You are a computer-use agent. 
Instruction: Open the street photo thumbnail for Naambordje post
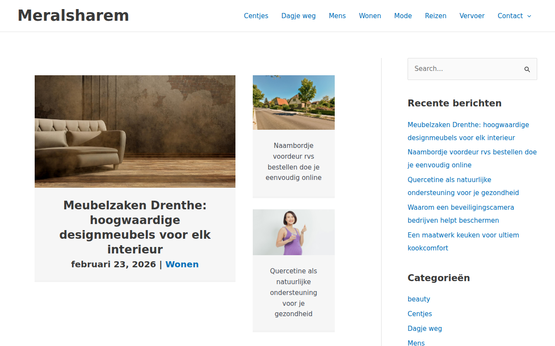coord(294,103)
